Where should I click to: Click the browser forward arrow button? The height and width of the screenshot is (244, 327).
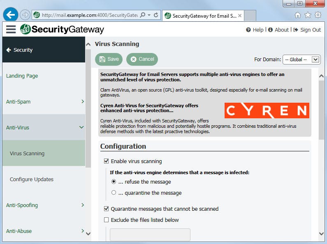click(25, 15)
